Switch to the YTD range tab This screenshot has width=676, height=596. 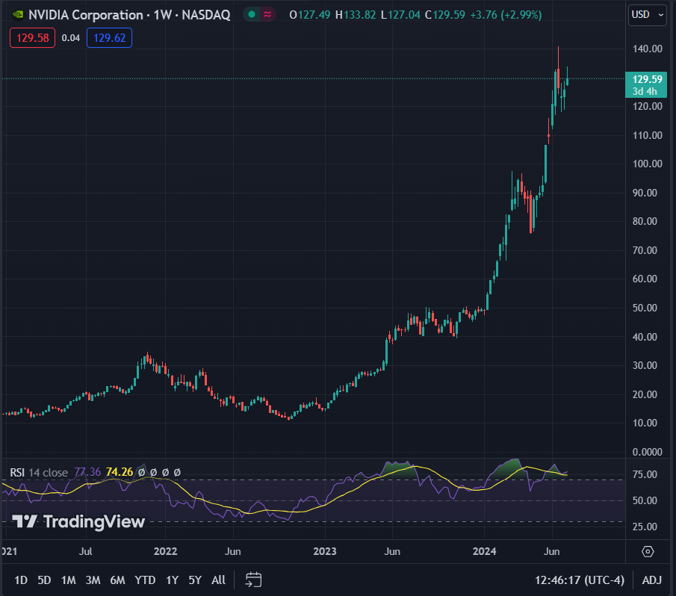(x=145, y=579)
